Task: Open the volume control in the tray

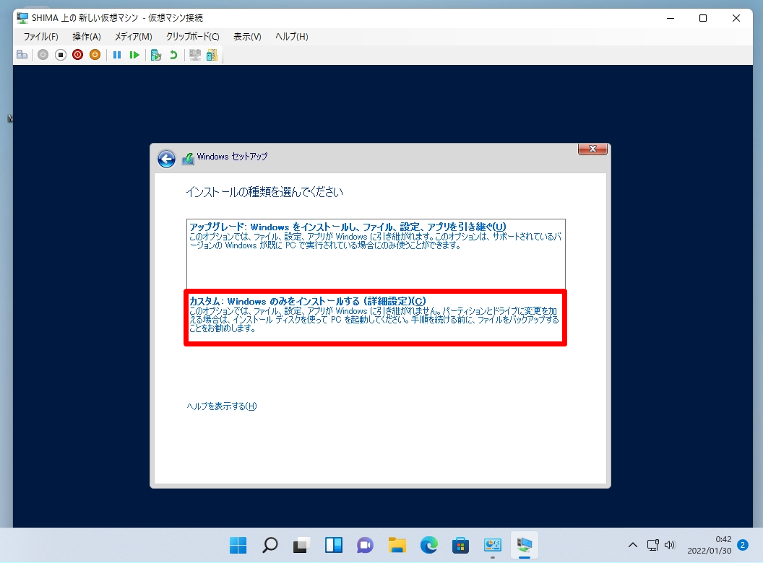Action: [x=670, y=545]
